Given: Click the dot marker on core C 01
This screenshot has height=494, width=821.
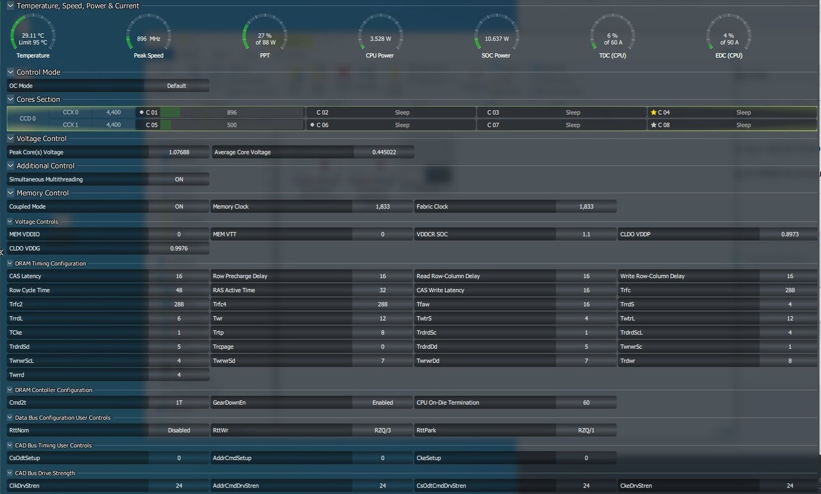Looking at the screenshot, I should (142, 113).
